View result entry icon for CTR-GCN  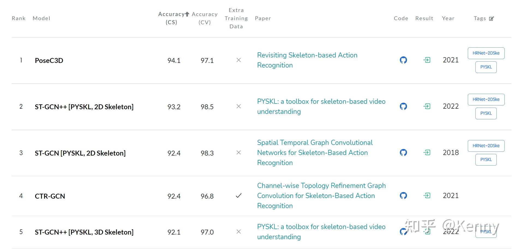click(427, 196)
